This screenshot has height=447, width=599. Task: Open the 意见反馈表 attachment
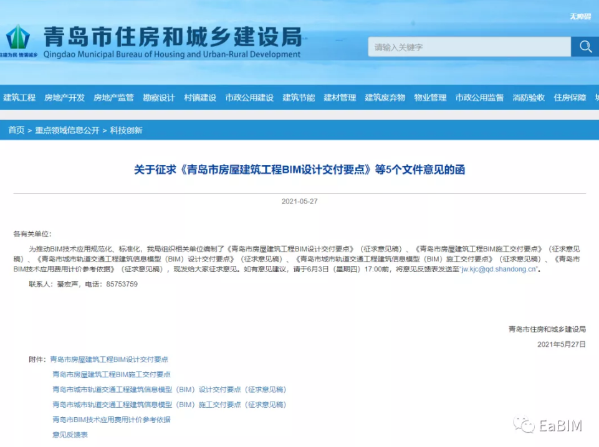click(70, 435)
